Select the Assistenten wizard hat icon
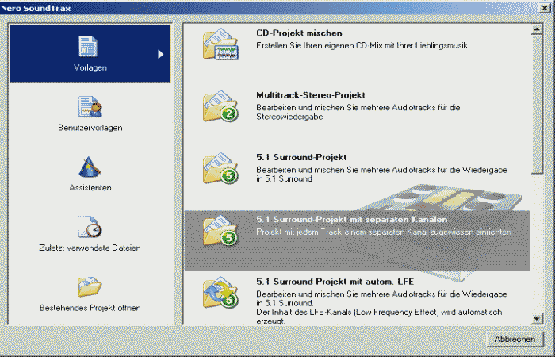 click(89, 167)
